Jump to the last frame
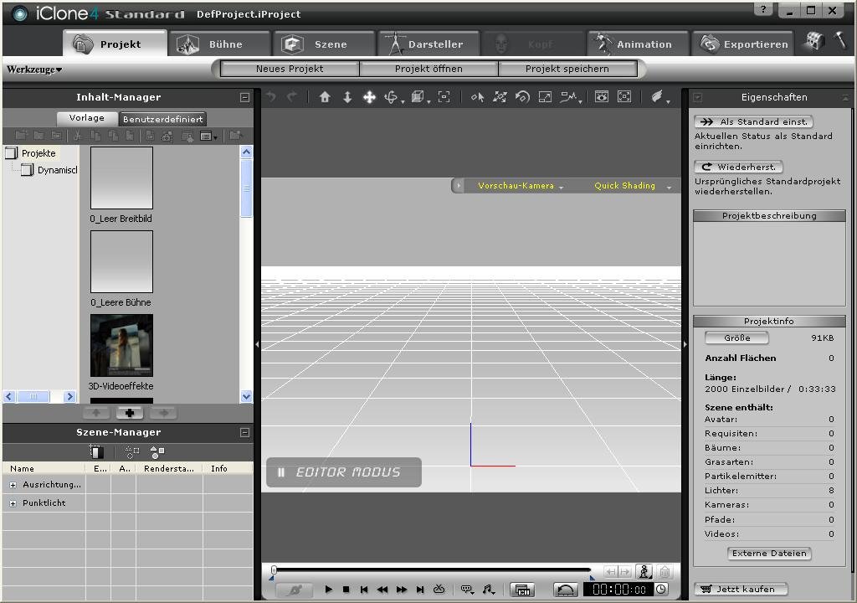The image size is (857, 603). [x=420, y=590]
